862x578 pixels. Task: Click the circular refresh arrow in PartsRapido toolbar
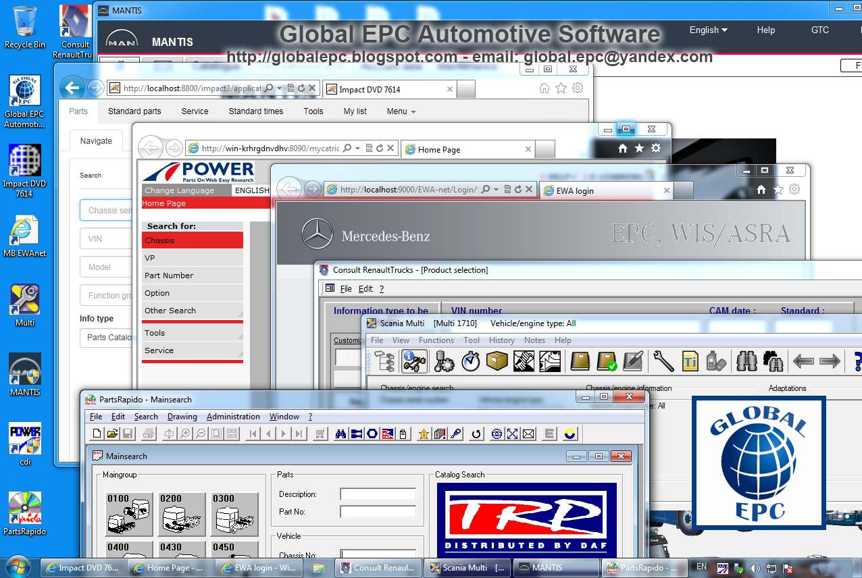pos(476,433)
